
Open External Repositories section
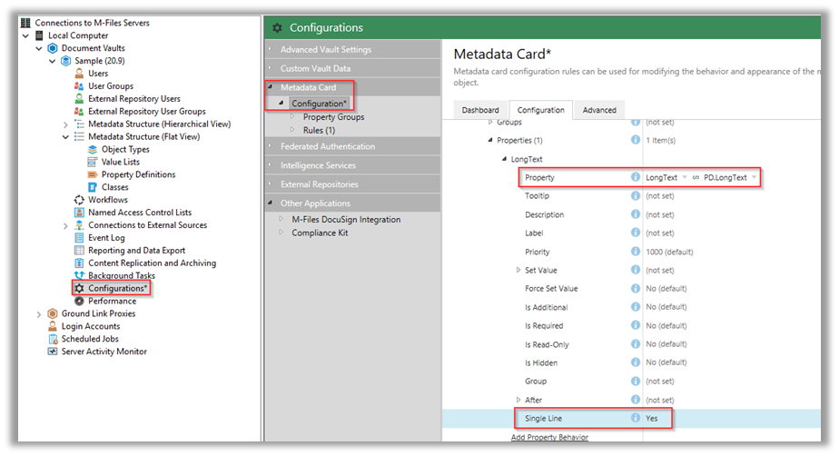tap(352, 184)
